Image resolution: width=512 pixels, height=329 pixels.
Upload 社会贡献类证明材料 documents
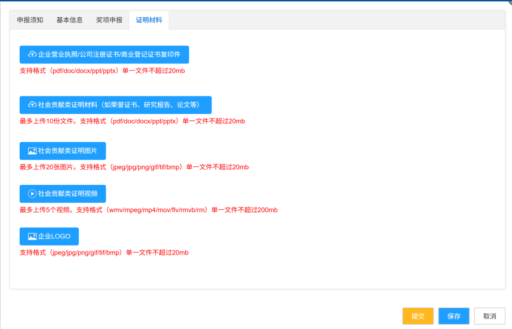(x=115, y=105)
